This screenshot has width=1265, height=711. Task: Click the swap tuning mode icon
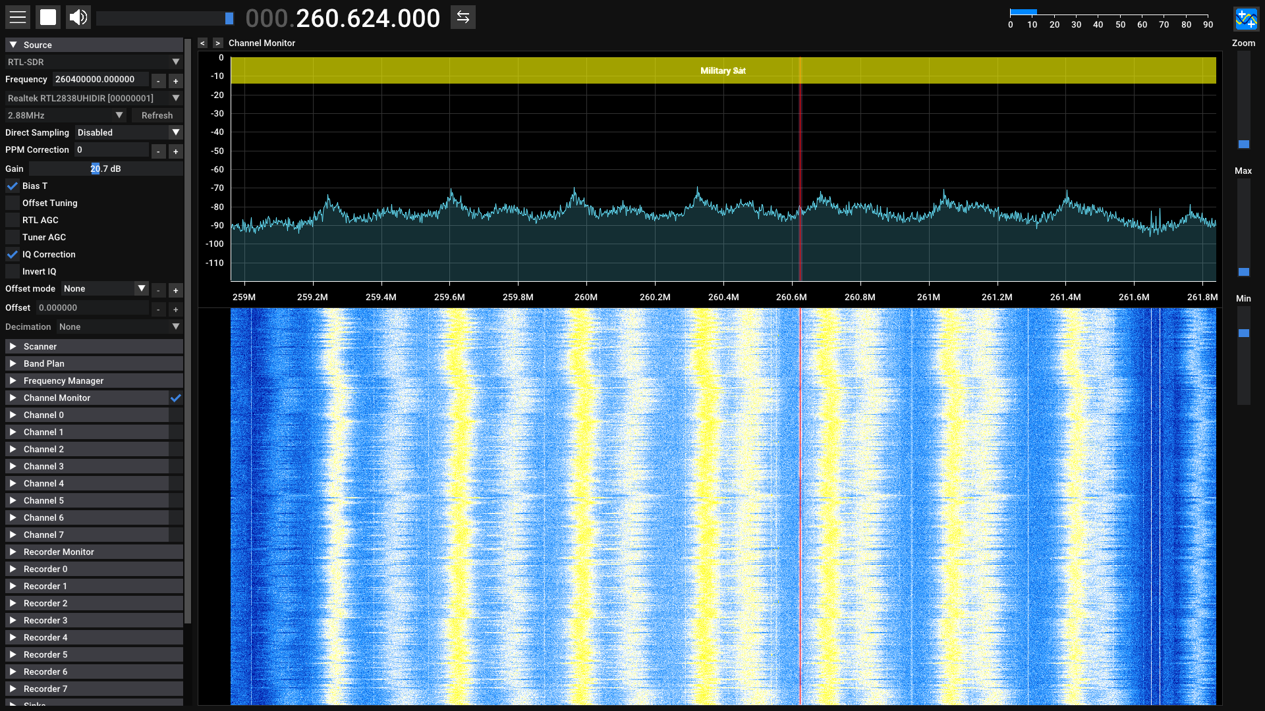click(x=463, y=17)
